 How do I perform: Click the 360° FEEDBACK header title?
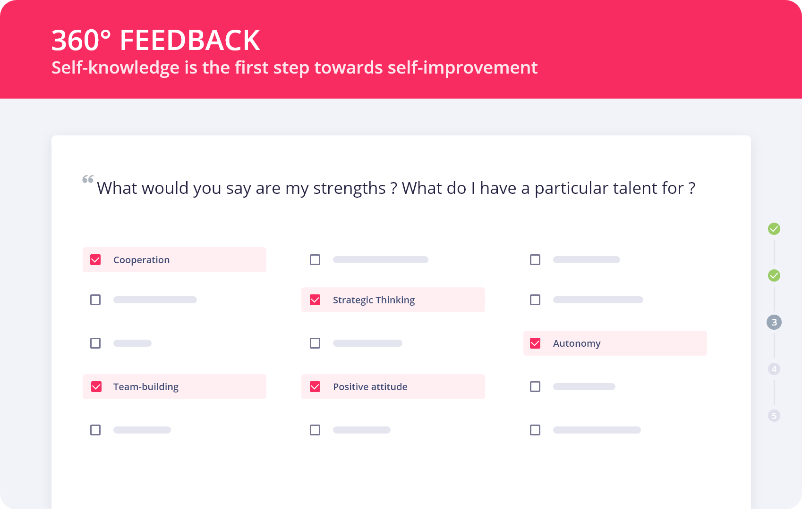point(155,40)
